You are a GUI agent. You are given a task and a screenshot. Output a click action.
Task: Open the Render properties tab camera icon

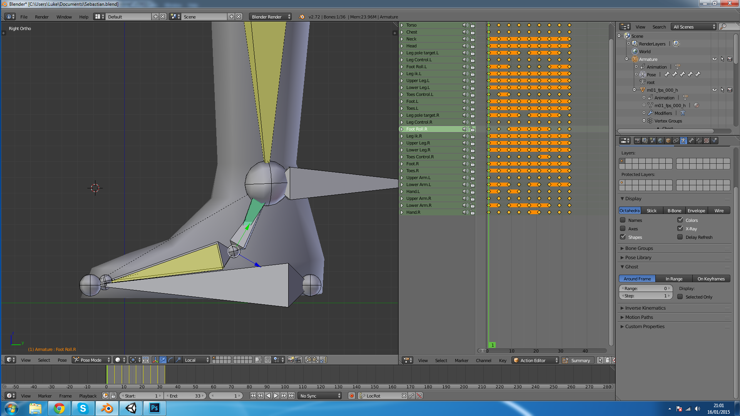tap(638, 141)
